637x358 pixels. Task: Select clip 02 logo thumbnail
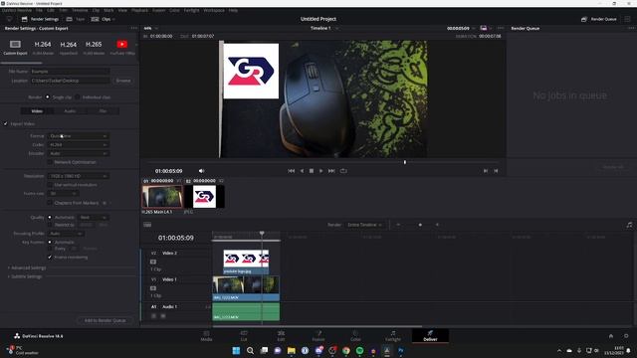(204, 197)
